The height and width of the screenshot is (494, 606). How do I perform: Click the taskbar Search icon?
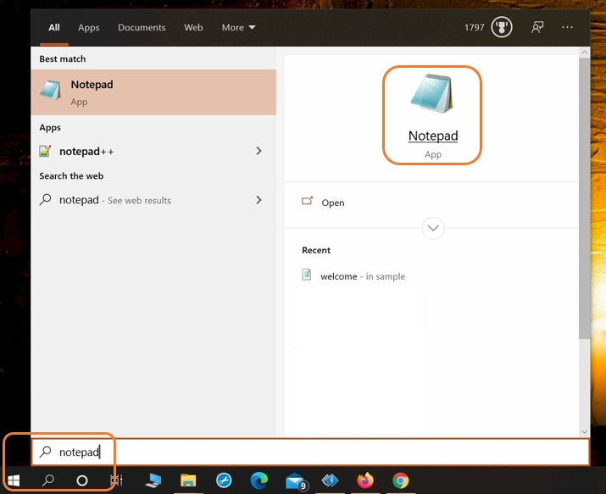[x=48, y=480]
